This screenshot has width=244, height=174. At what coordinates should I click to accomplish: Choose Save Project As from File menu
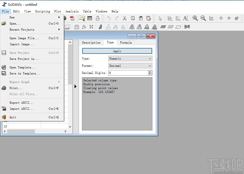click(24, 59)
